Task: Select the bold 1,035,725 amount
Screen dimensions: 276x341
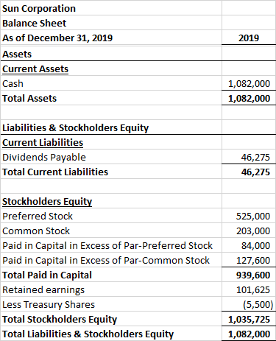Action: [249, 320]
